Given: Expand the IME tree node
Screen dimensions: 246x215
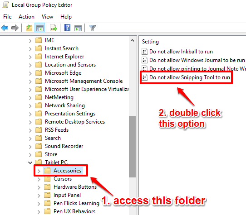Looking at the screenshot, I should [x=30, y=41].
